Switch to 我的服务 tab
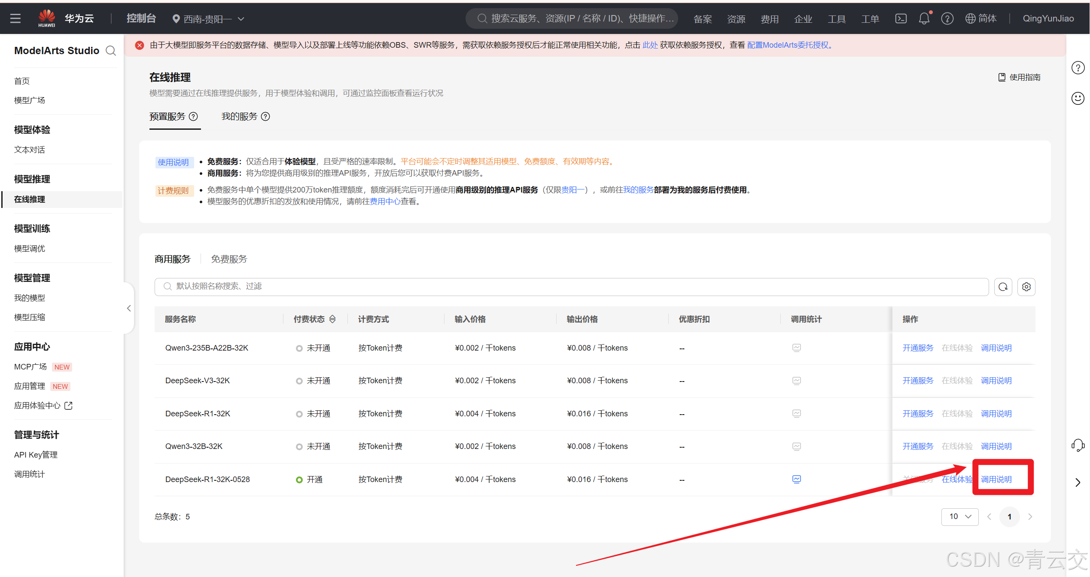Screen dimensions: 1090x577 239,116
